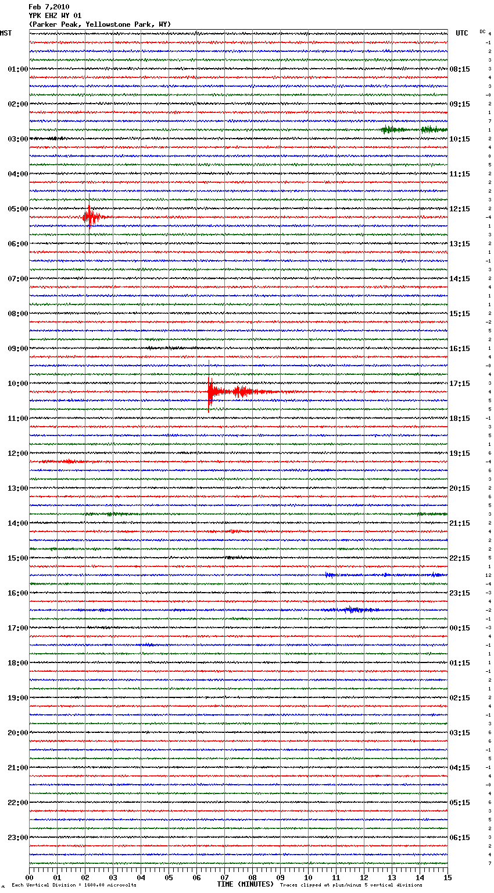Click the '07:00' MST time label
Image resolution: width=494 pixels, height=893 pixels.
18,279
